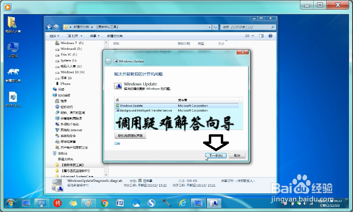The height and width of the screenshot is (212, 353).
Task: Select Background Intelligent Transfer Service row
Action: click(x=176, y=110)
